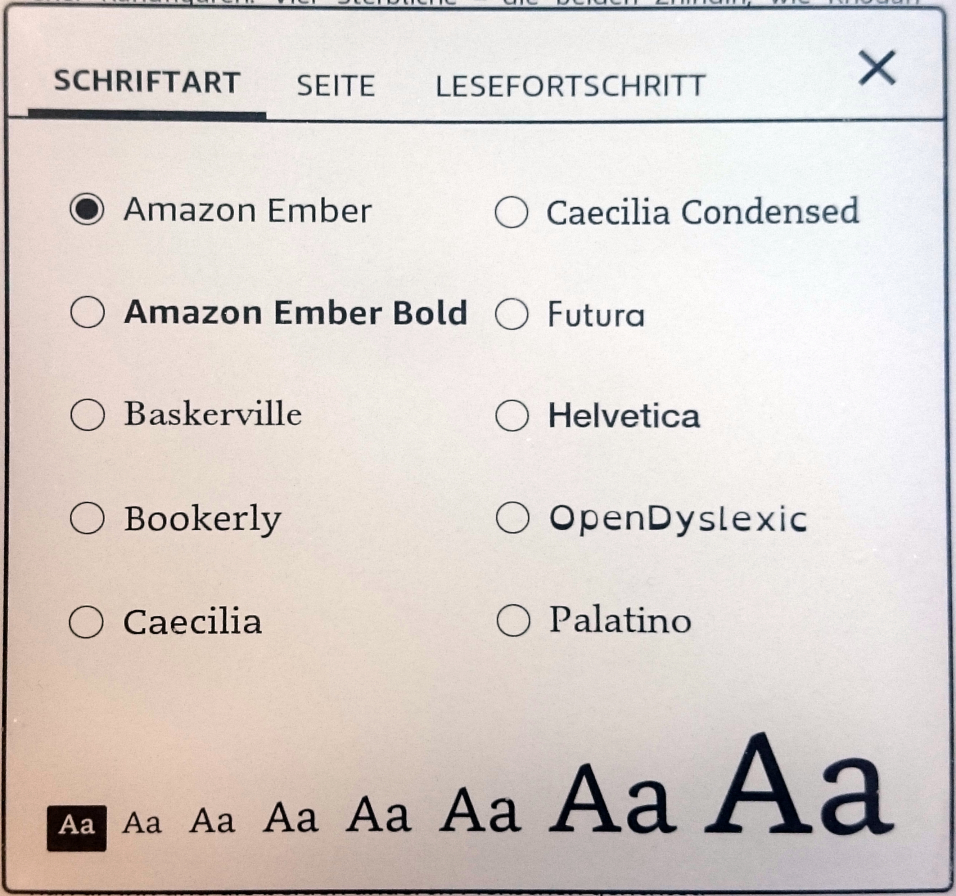Choose Amazon Ember Bold font
Viewport: 956px width, 896px height.
[x=87, y=312]
